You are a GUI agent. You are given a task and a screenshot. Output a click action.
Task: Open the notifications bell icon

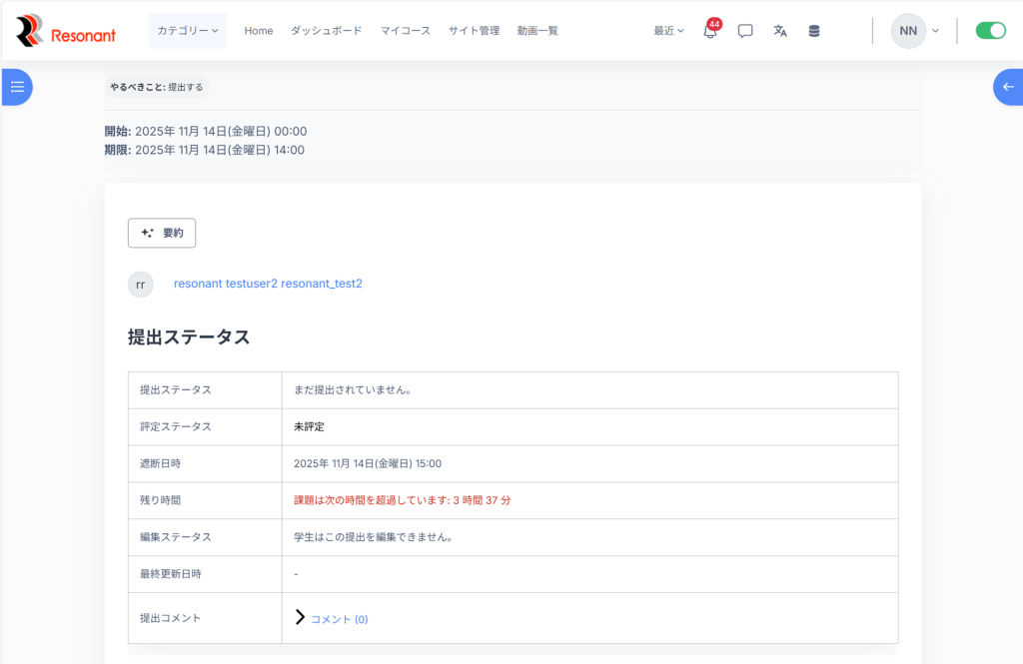tap(710, 31)
